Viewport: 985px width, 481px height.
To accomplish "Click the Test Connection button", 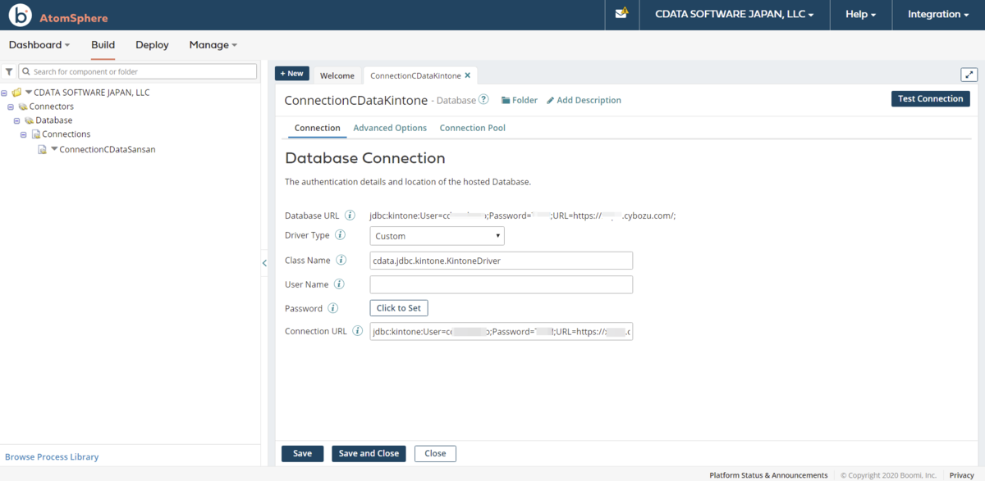I will click(x=931, y=98).
